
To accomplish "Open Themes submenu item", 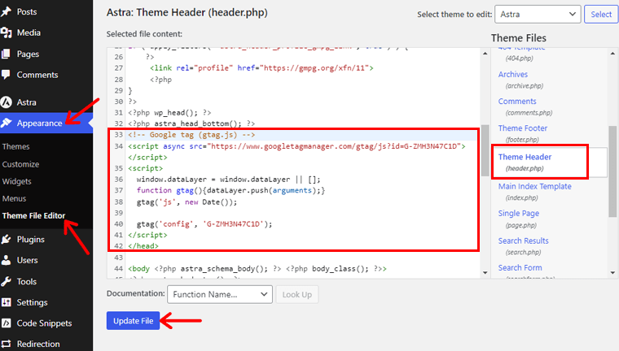I will coord(15,146).
